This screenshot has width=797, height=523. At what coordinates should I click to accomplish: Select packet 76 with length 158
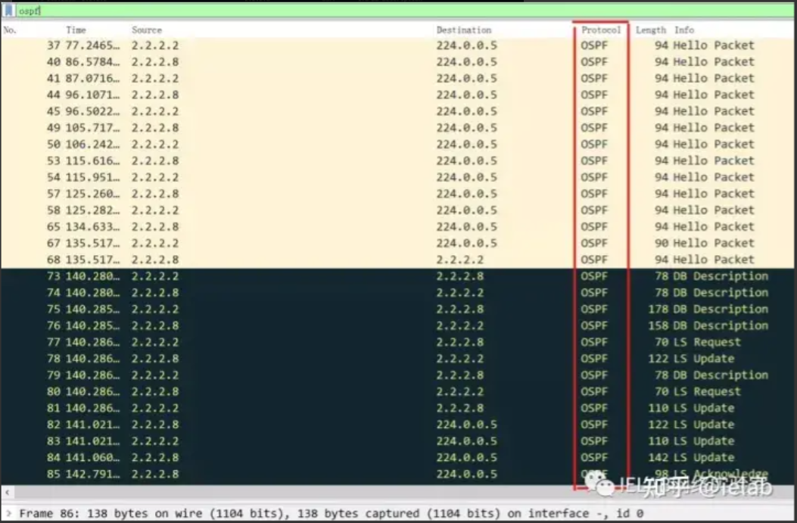pos(397,325)
